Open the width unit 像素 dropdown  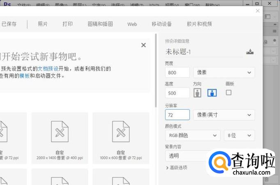(224, 72)
